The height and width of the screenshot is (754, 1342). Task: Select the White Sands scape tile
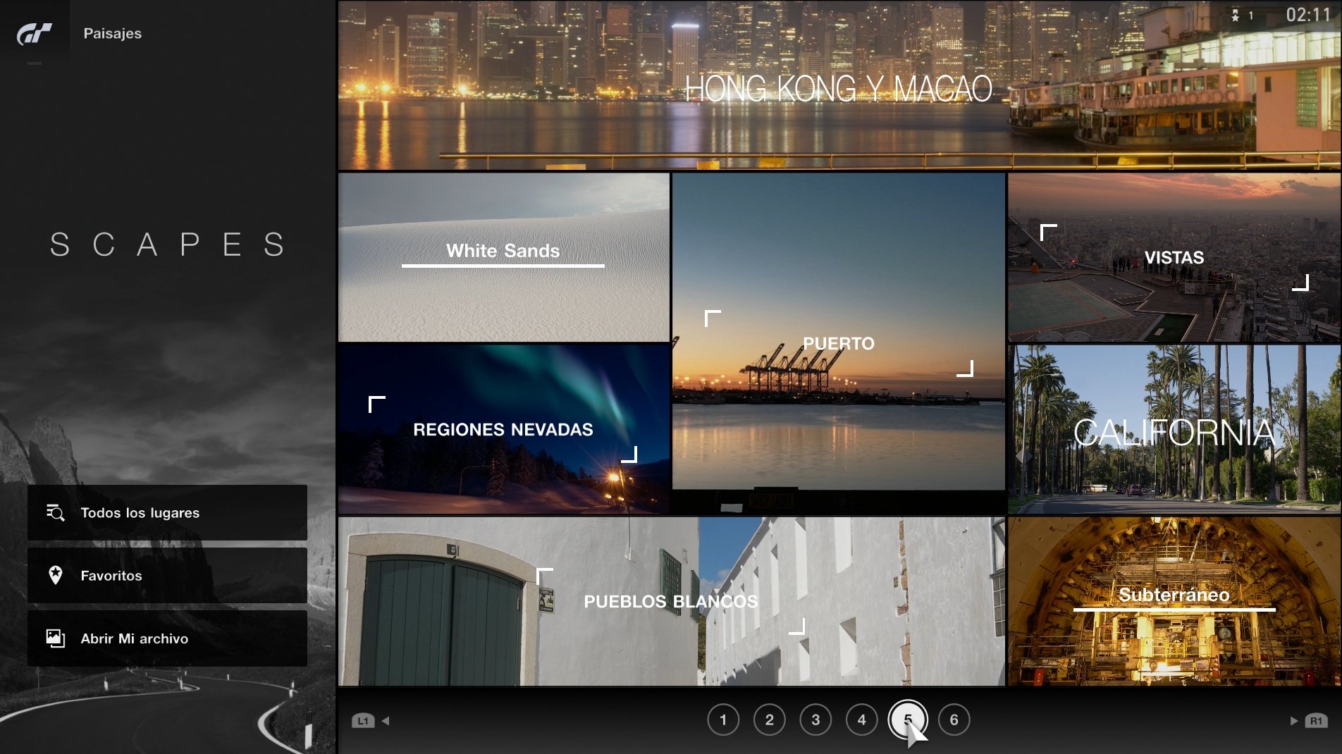(503, 257)
